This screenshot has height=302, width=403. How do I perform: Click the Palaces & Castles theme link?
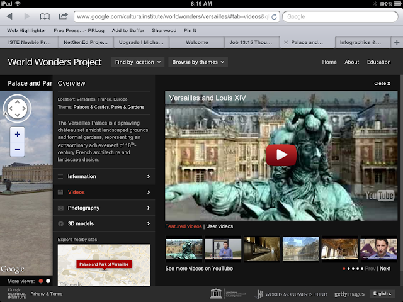91,107
